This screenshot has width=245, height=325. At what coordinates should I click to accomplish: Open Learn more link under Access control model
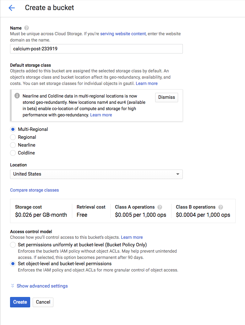tap(132, 237)
